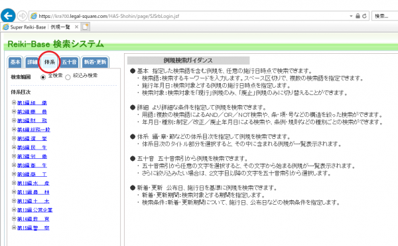Expand the 第12編 土木 node
This screenshot has height=246, width=398.
pyautogui.click(x=14, y=201)
